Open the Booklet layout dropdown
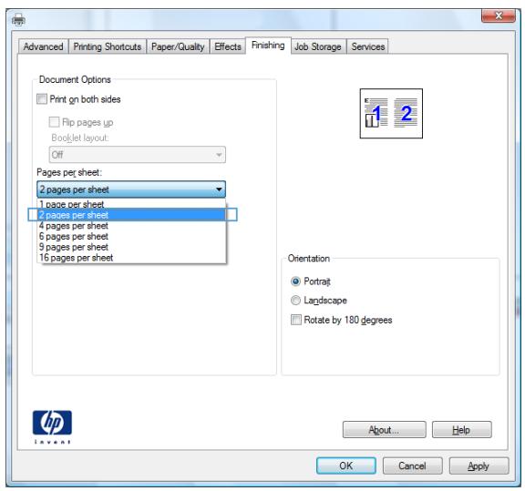The height and width of the screenshot is (491, 525). tap(138, 155)
